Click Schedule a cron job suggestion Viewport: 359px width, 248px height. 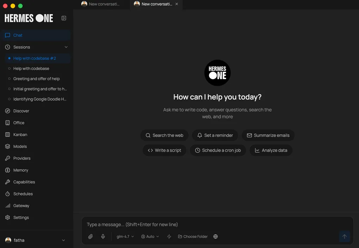coord(218,150)
